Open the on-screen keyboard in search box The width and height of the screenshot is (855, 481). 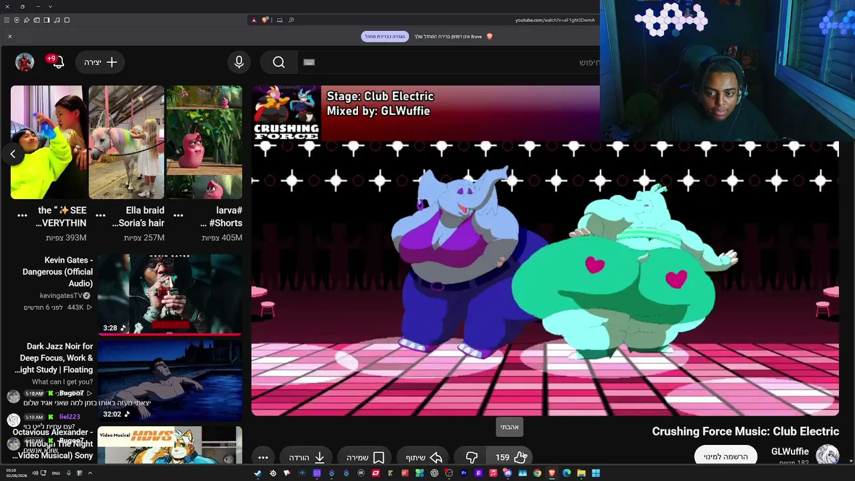coord(309,62)
